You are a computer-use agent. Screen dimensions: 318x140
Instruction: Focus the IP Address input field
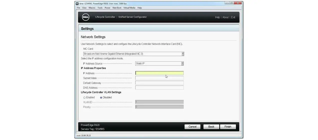pyautogui.click(x=159, y=73)
